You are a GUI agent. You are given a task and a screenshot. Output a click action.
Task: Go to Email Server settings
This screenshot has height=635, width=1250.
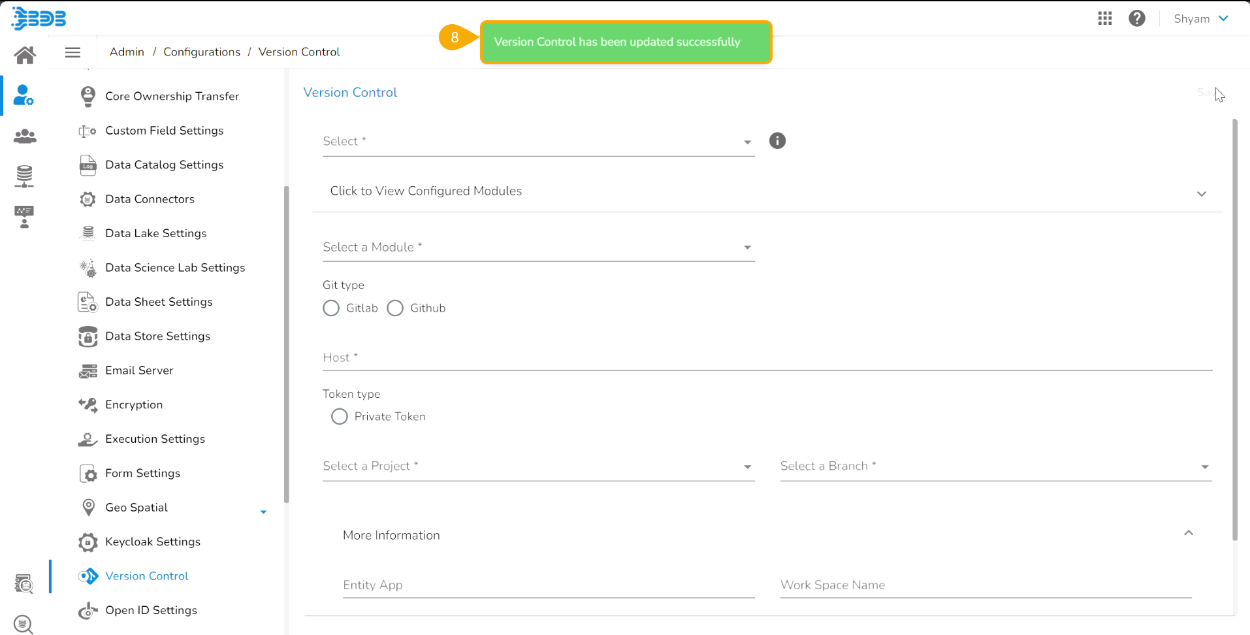pyautogui.click(x=139, y=370)
